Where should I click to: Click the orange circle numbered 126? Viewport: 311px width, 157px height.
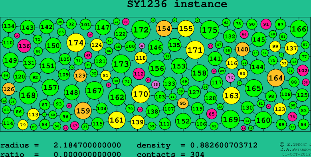(8, 89)
